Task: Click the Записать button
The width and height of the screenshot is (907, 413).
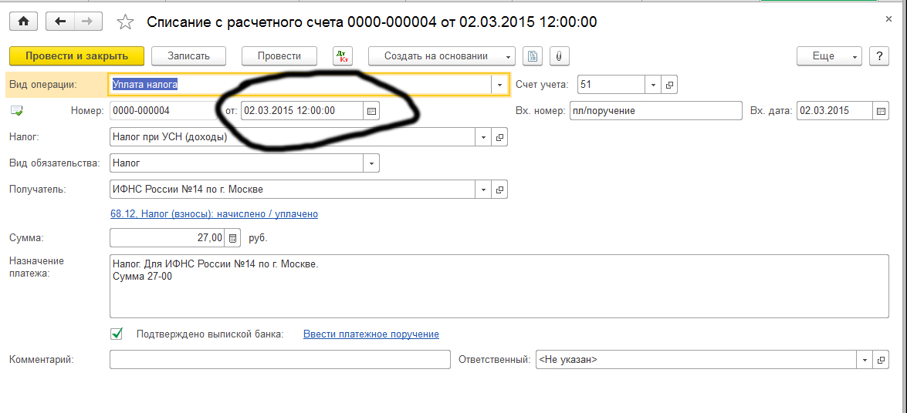Action: pyautogui.click(x=188, y=56)
